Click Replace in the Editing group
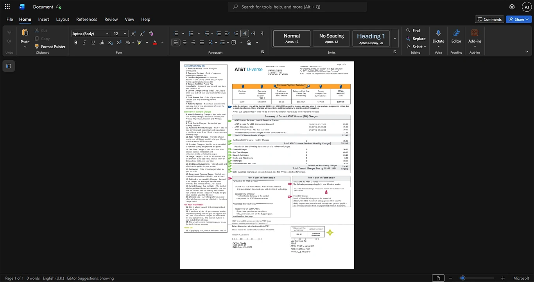534x282 pixels. (416, 39)
